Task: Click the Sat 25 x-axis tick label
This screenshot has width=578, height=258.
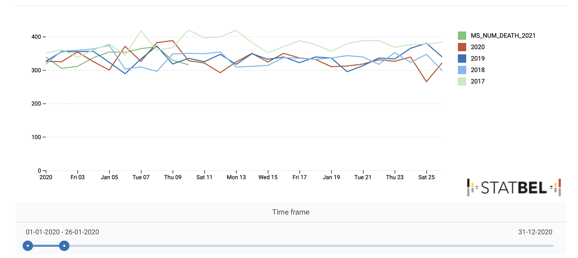Action: click(x=426, y=177)
